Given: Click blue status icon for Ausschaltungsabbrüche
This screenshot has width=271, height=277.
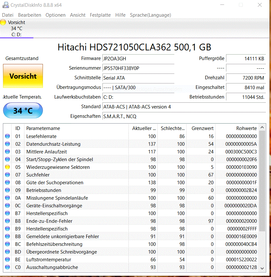Looking at the screenshot, I should point(7,267).
